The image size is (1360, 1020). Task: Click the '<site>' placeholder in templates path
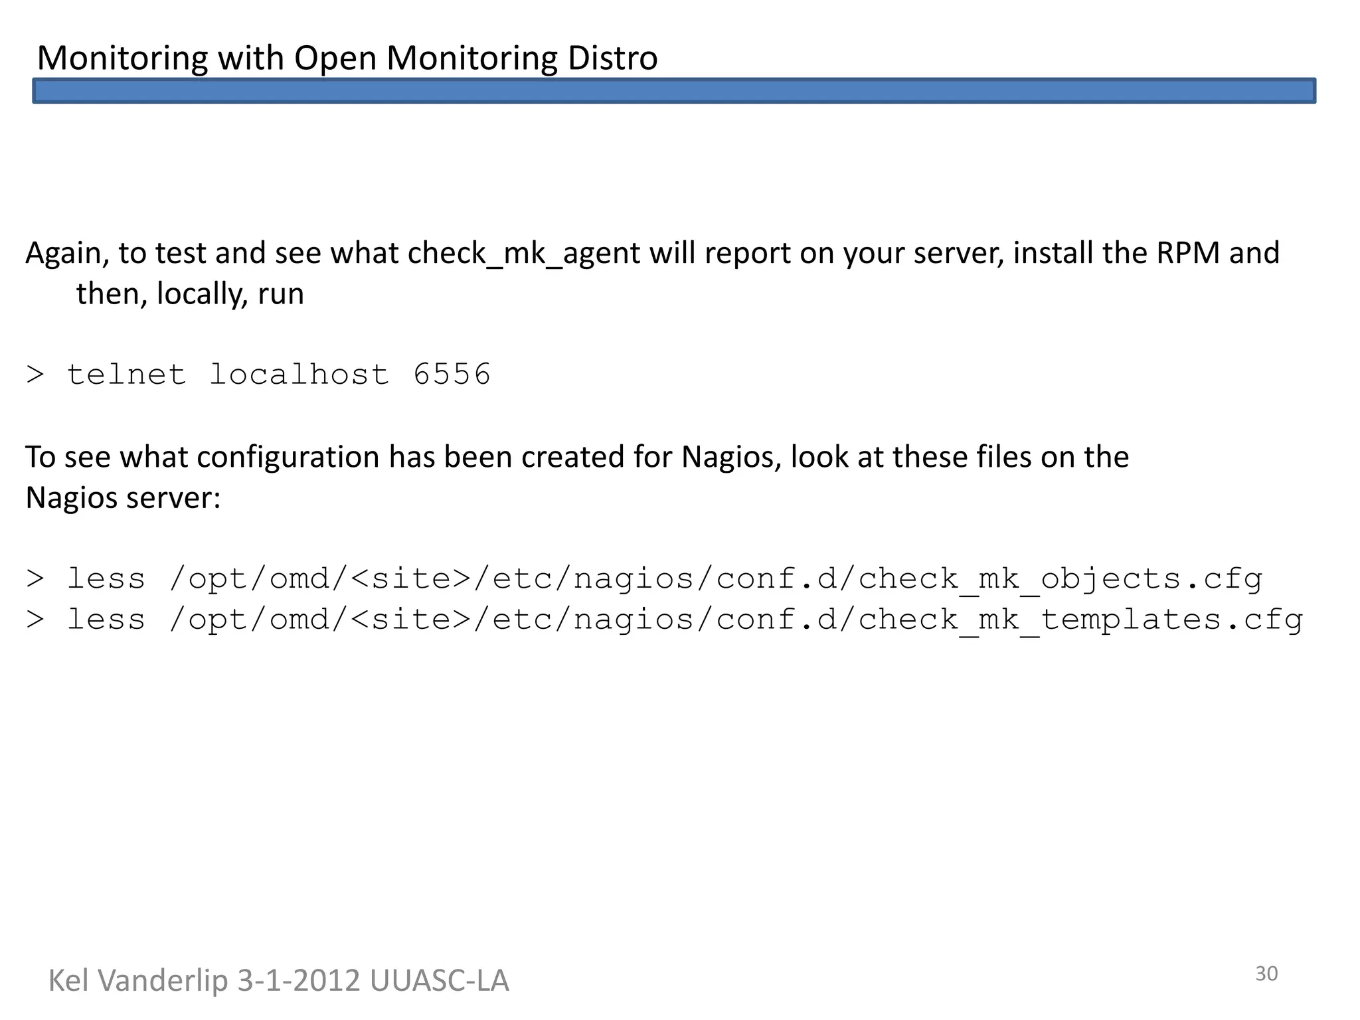(x=410, y=620)
